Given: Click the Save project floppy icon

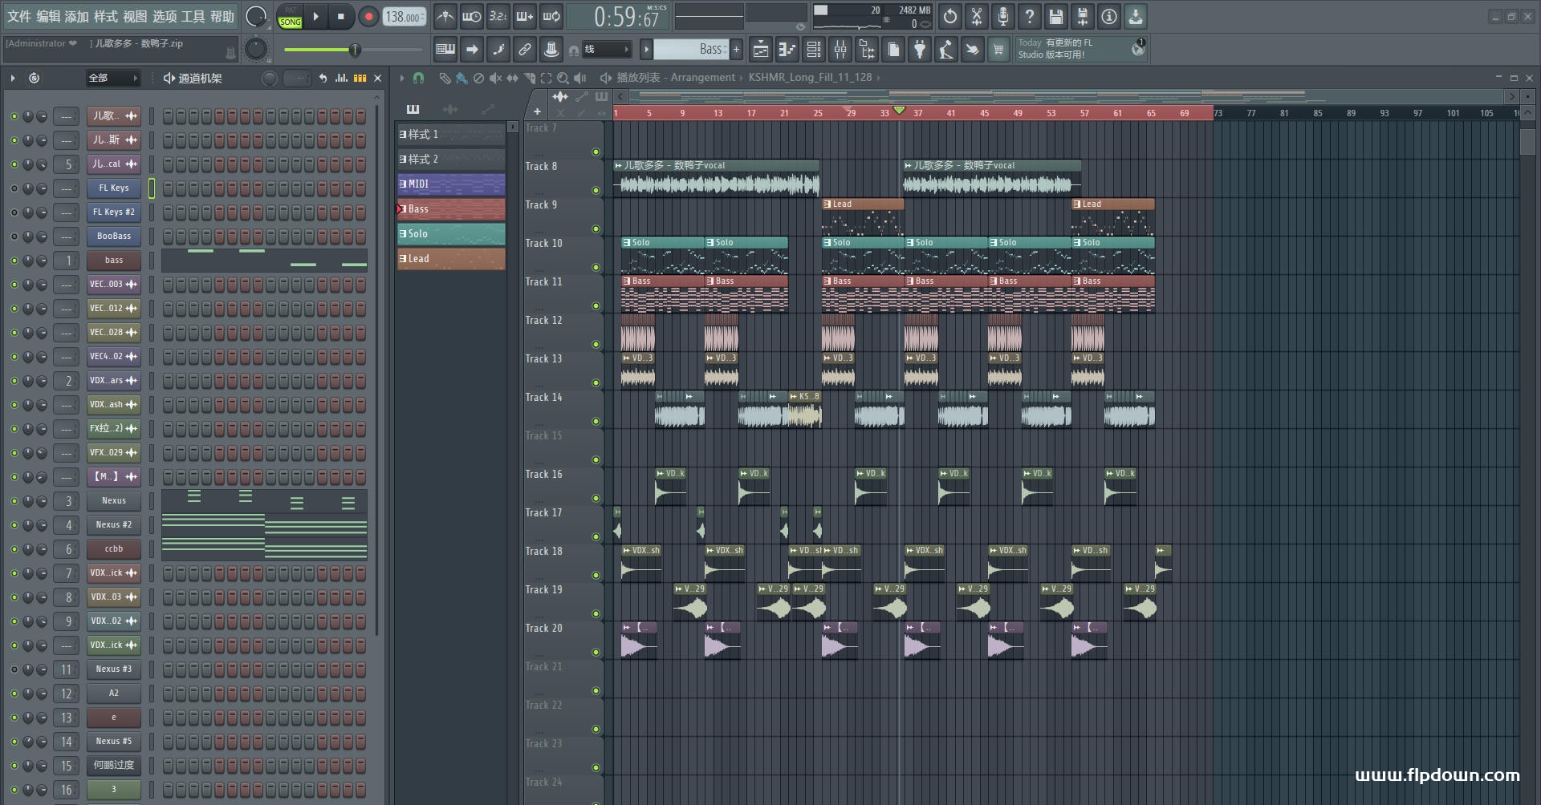Looking at the screenshot, I should point(1056,17).
